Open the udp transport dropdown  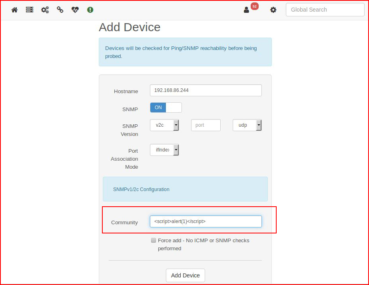click(247, 125)
